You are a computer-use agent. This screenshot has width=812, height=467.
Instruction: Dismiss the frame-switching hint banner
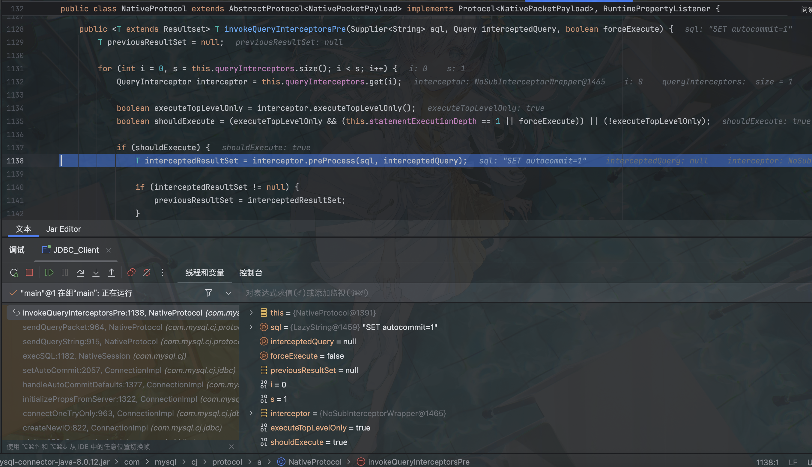click(231, 446)
